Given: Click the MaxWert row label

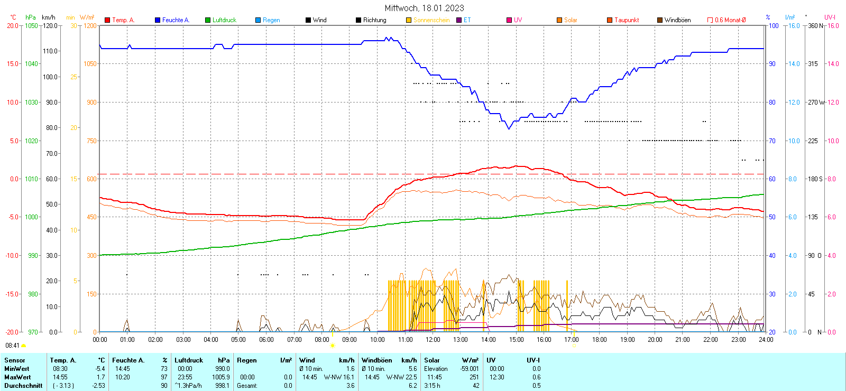Looking at the screenshot, I should [x=17, y=377].
